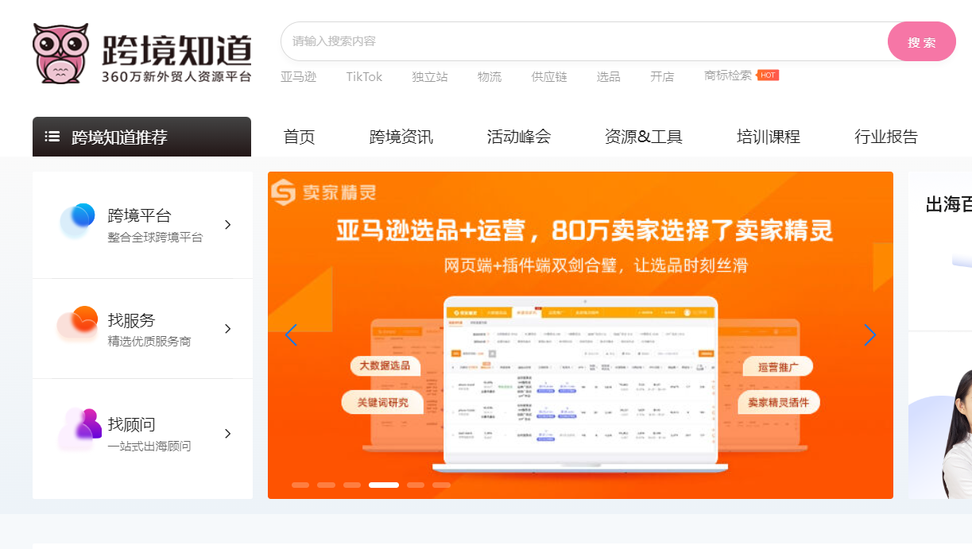Click the 开店 quick search link
972x549 pixels.
pyautogui.click(x=662, y=77)
